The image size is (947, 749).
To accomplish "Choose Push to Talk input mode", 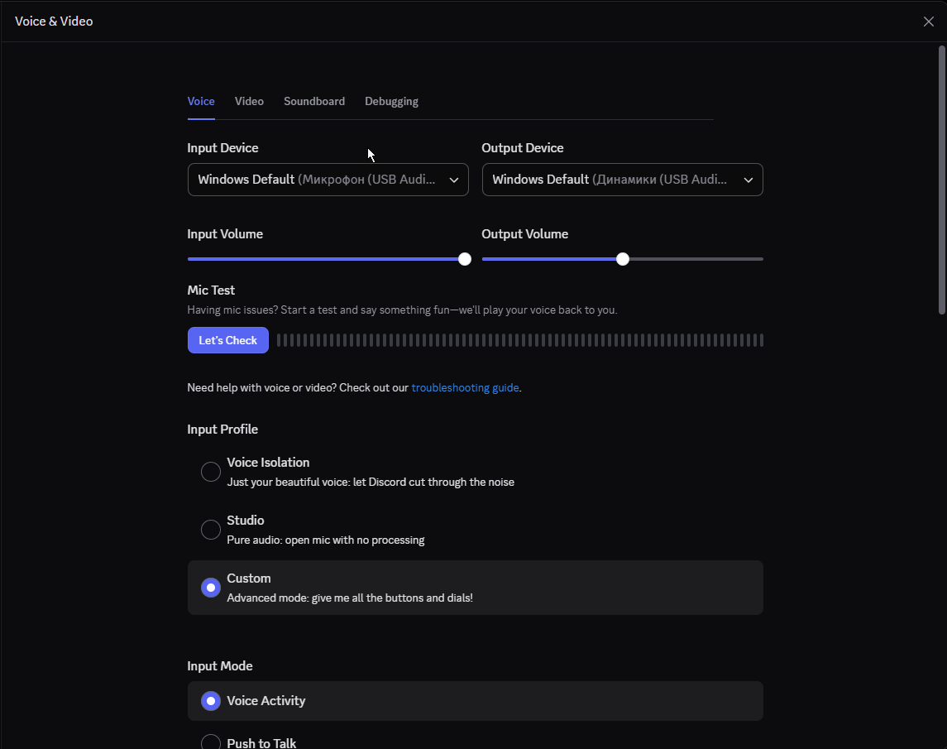I will tap(211, 742).
